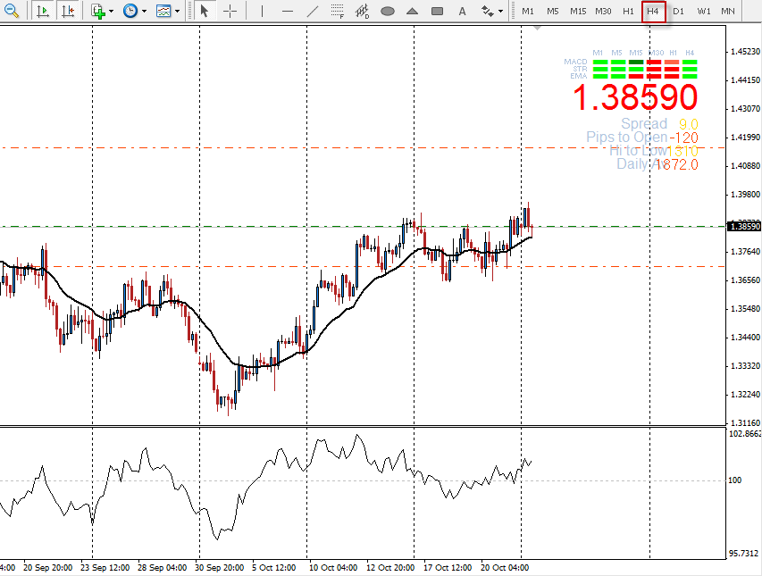762x576 pixels.
Task: Open the periods clock dropdown
Action: pos(133,12)
